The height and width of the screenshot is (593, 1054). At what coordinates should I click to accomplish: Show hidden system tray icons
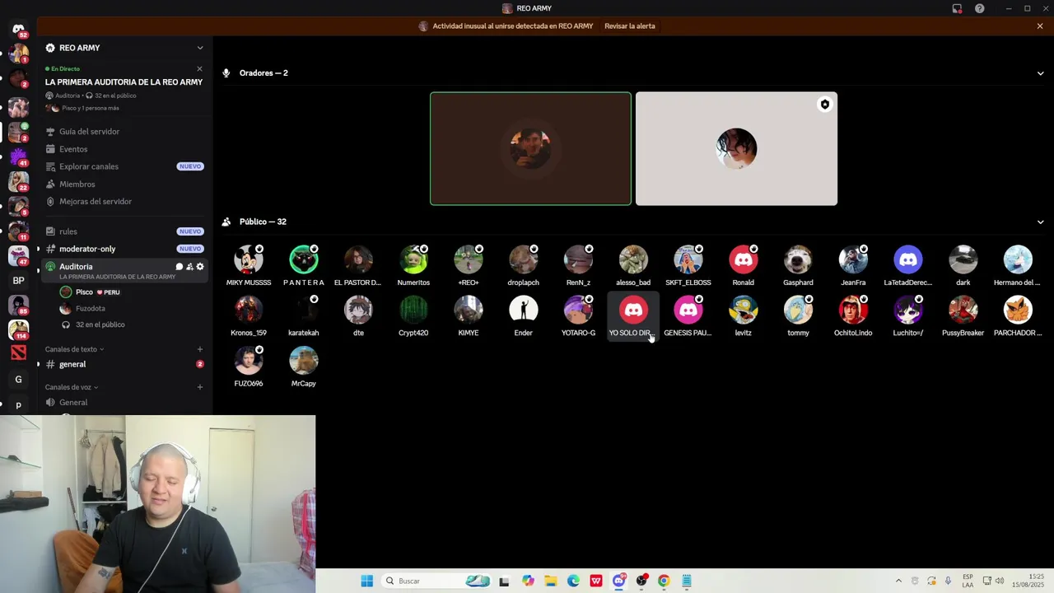point(898,581)
